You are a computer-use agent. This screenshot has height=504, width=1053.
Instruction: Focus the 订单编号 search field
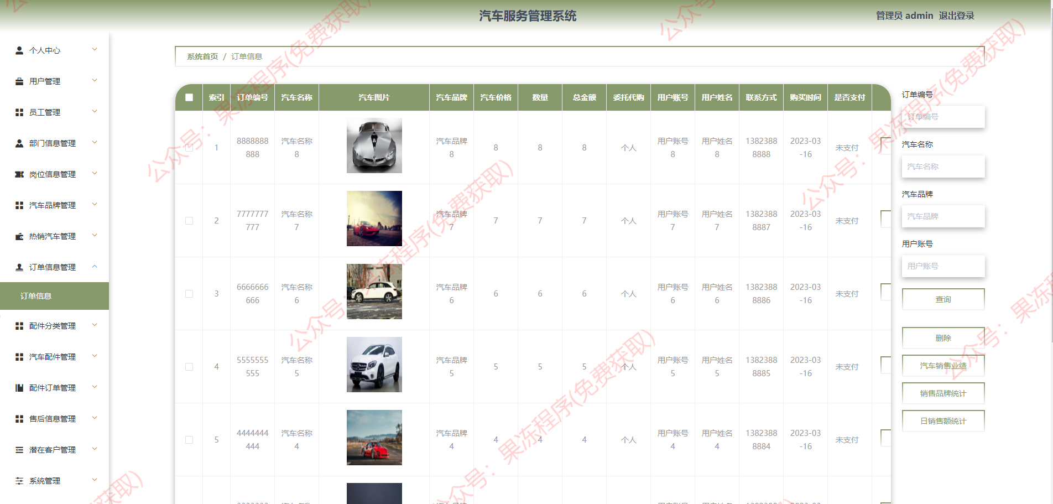(943, 117)
